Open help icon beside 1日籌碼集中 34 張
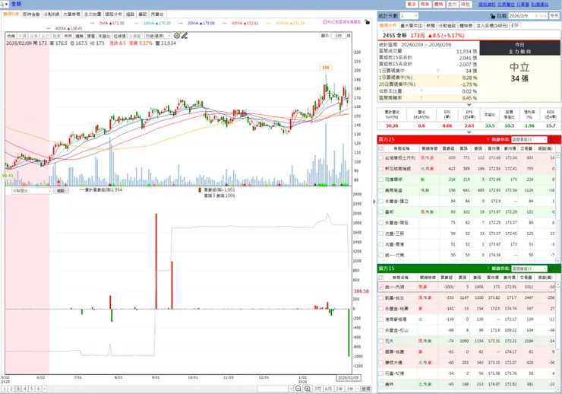Image resolution: width=562 pixels, height=394 pixels. (437, 71)
